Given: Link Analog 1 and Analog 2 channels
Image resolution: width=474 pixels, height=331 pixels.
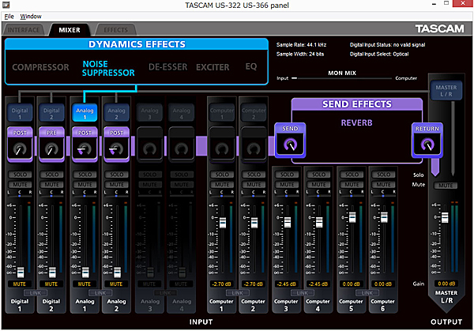Looking at the screenshot, I should pyautogui.click(x=100, y=292).
